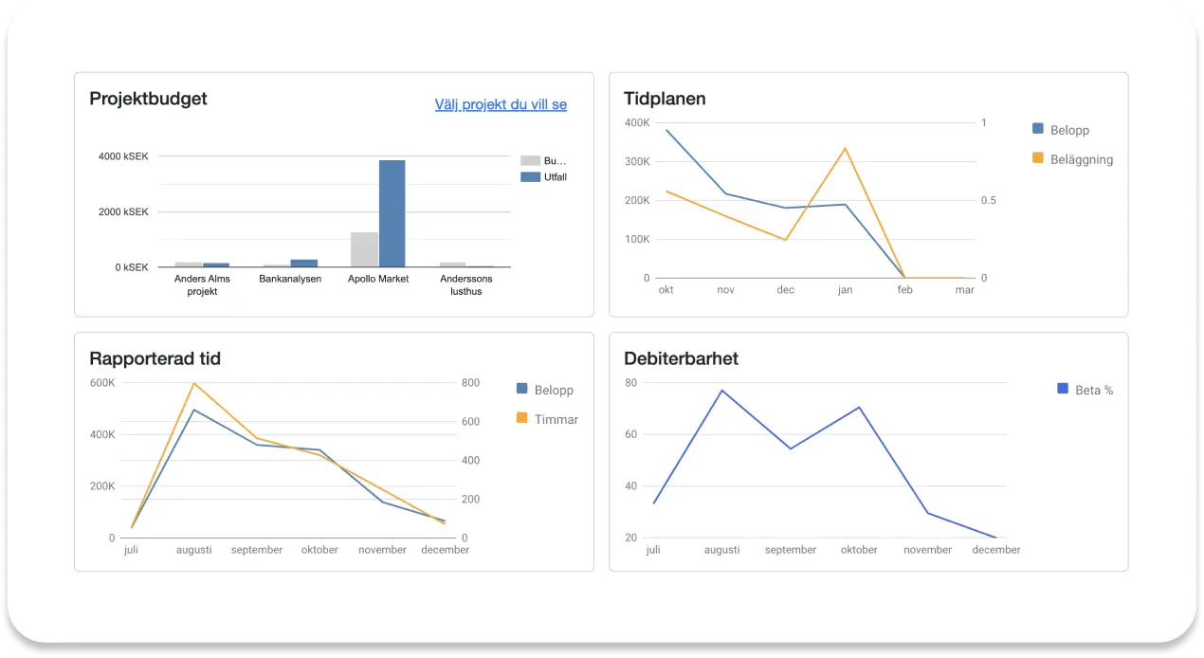This screenshot has width=1204, height=658.
Task: Click the 'Välj projekt du vill se' link
Action: coord(501,104)
